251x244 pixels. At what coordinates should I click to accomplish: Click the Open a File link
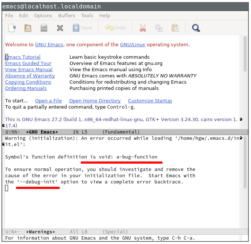[48, 101]
